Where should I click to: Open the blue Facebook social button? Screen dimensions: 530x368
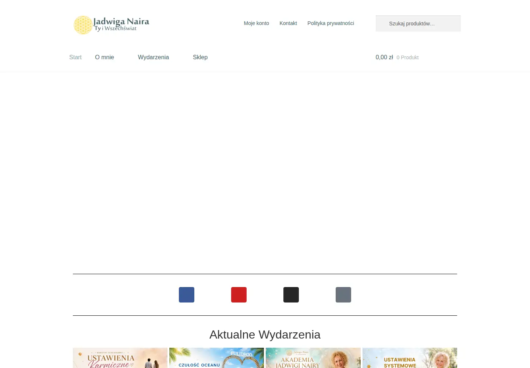point(187,295)
